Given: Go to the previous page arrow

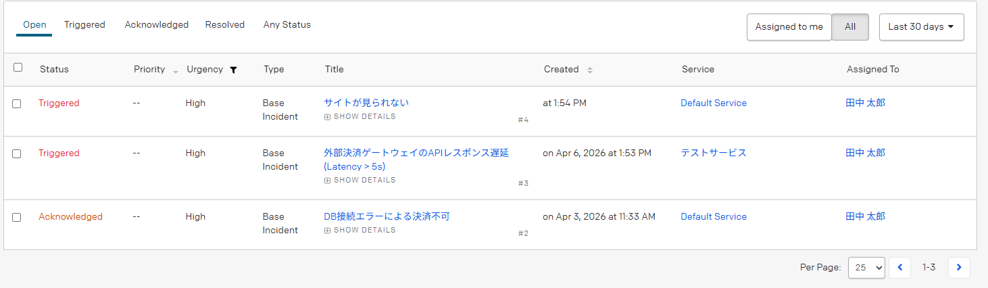Looking at the screenshot, I should point(899,268).
